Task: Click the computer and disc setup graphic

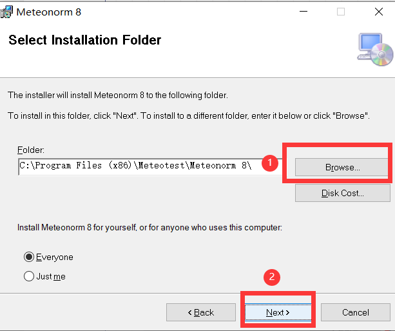Action: click(375, 50)
